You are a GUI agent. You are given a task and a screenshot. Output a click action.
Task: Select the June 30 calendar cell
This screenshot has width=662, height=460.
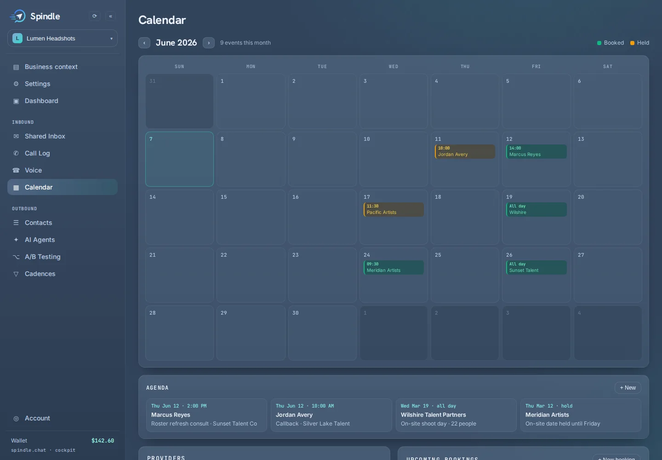322,333
